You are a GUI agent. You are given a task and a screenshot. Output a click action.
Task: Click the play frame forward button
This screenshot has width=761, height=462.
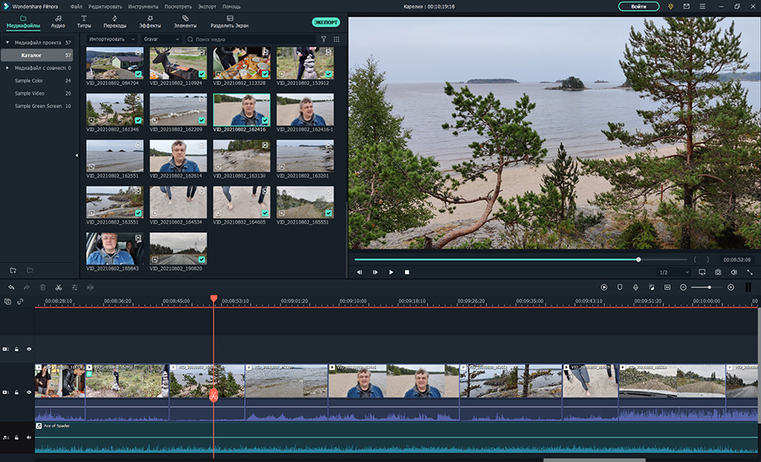[x=376, y=273]
